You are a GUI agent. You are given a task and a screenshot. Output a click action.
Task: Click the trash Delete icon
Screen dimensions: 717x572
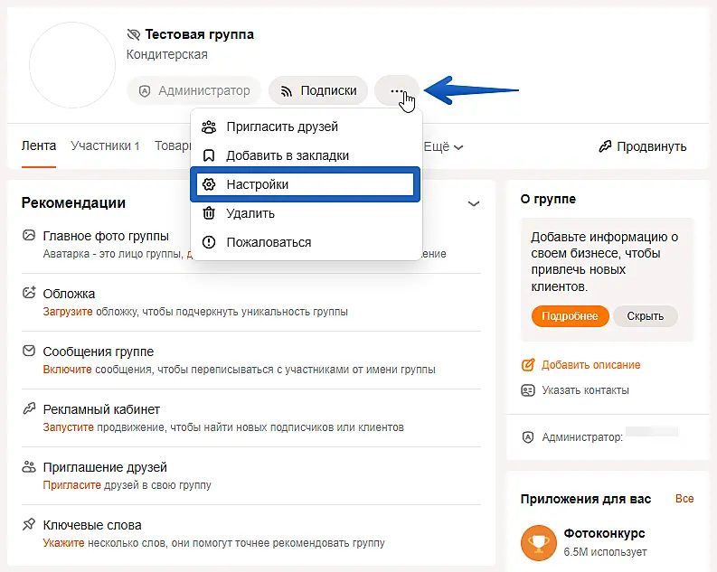[x=209, y=213]
